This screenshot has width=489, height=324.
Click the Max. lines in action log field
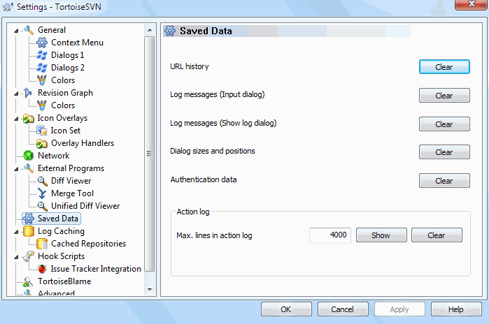tap(330, 235)
